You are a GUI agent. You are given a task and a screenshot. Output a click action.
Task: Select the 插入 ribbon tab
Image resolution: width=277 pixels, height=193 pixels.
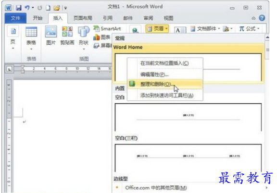click(58, 18)
